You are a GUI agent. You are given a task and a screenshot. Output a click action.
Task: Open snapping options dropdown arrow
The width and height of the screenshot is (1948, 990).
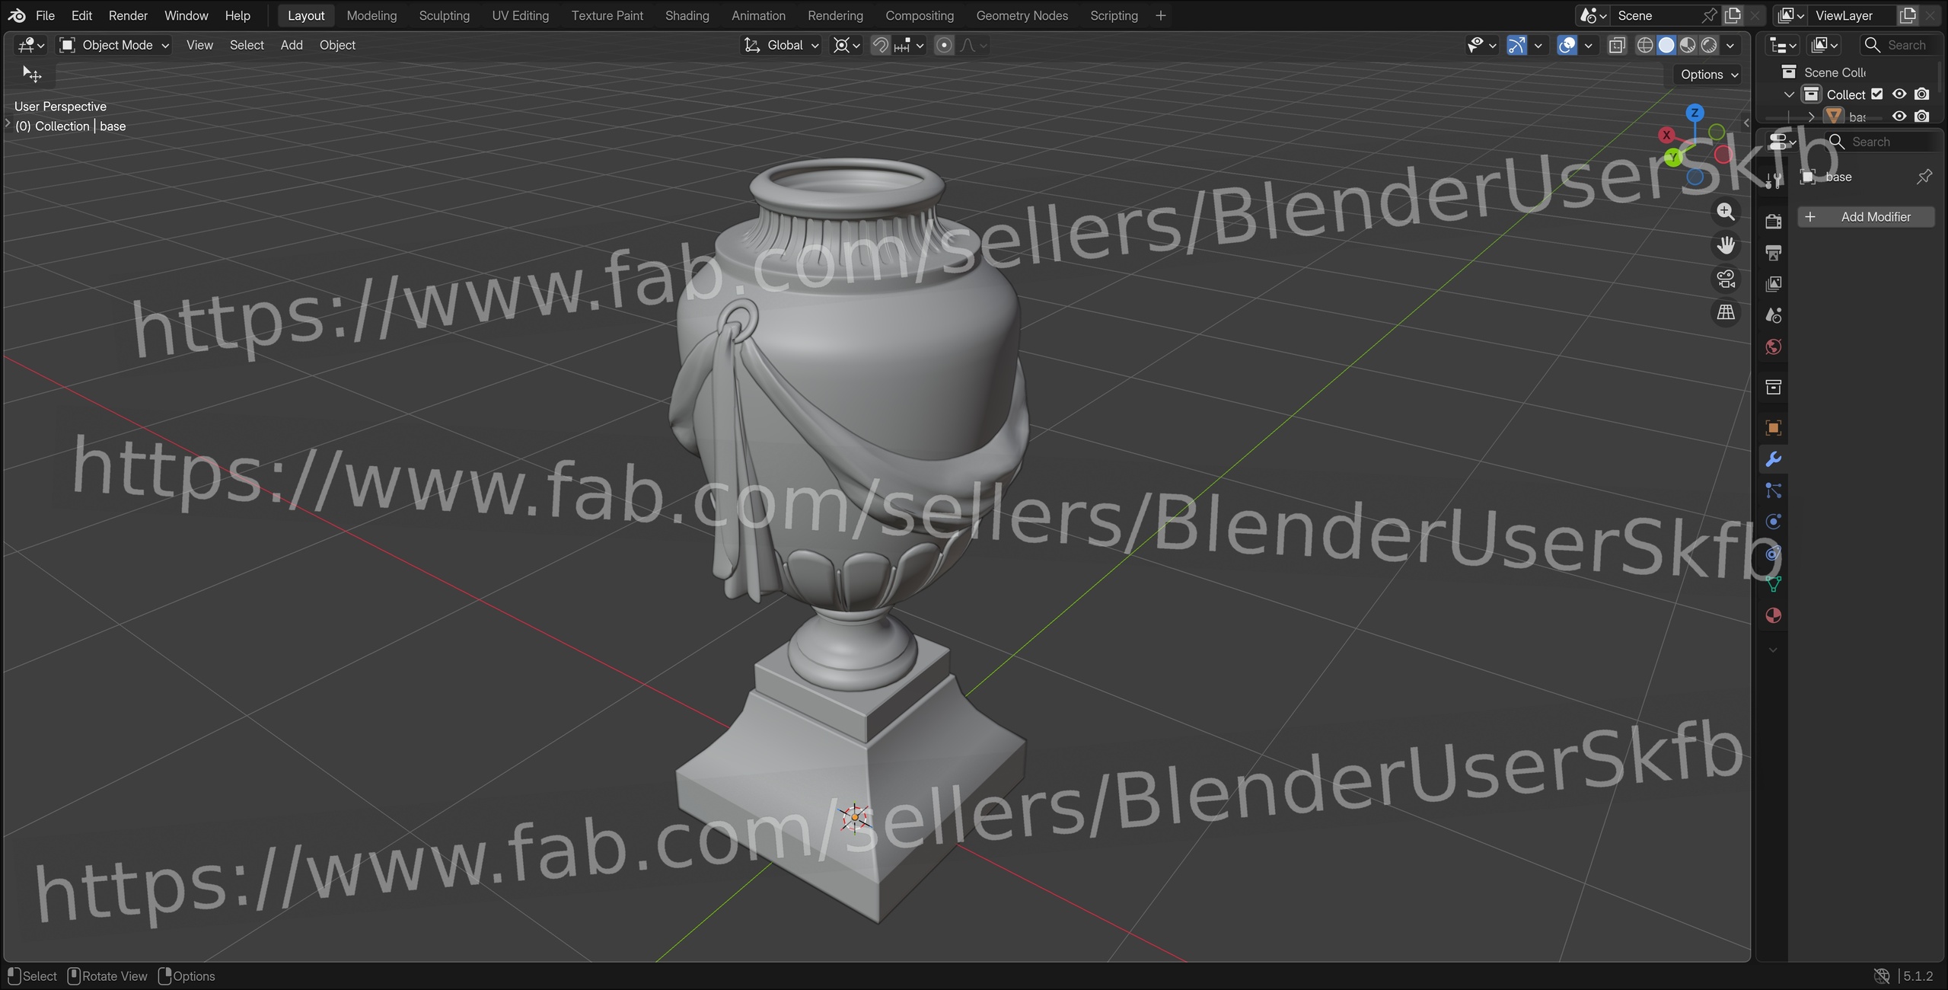[919, 45]
